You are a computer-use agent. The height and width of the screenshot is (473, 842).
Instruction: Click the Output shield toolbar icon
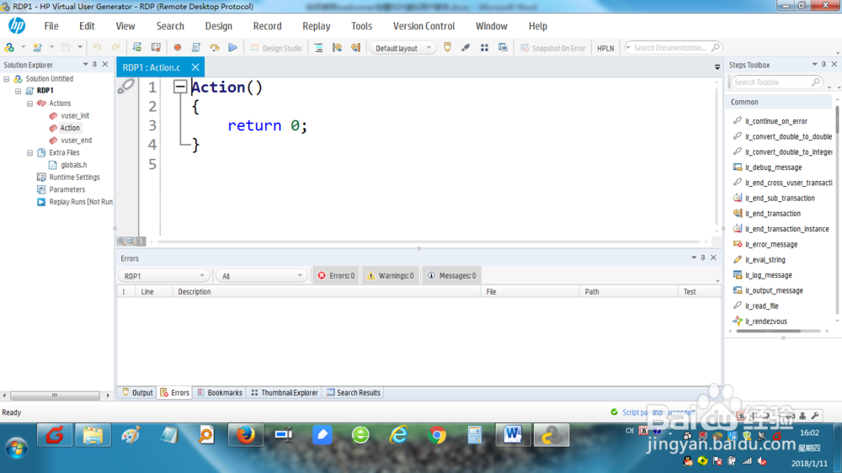pyautogui.click(x=447, y=48)
